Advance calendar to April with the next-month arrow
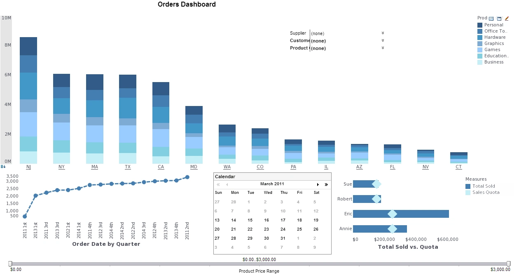The height and width of the screenshot is (278, 519). coord(318,184)
